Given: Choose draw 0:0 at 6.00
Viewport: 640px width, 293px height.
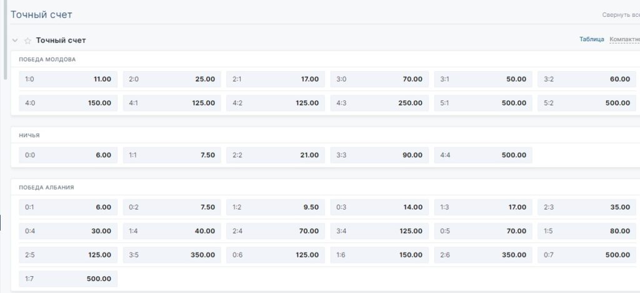Looking at the screenshot, I should (x=68, y=155).
